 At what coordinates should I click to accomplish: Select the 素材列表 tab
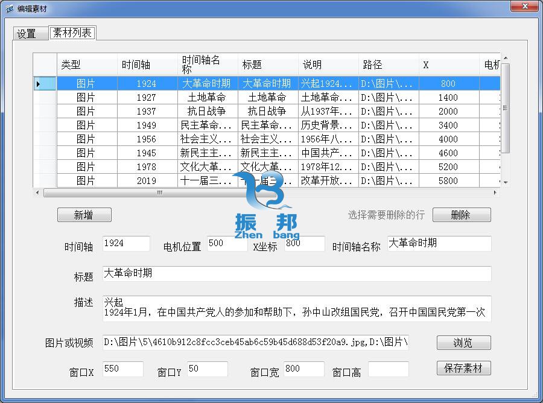tap(72, 33)
